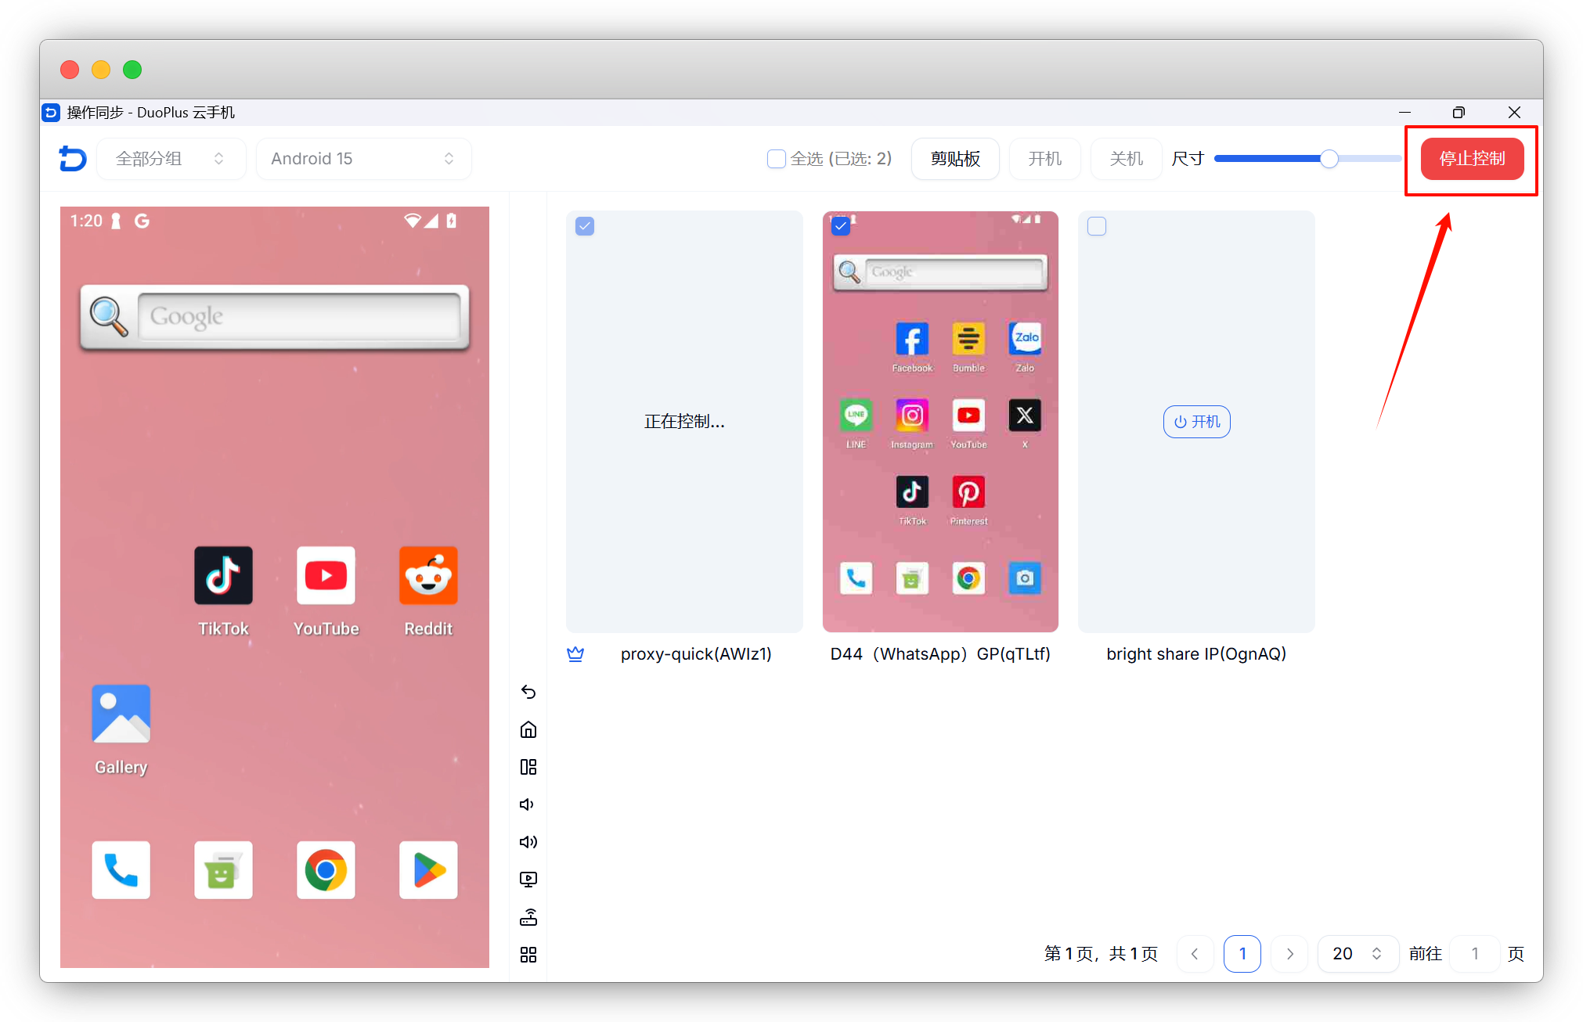Open the proxy router icon in sidebar
Screen dimensions: 1583x1022
528,917
